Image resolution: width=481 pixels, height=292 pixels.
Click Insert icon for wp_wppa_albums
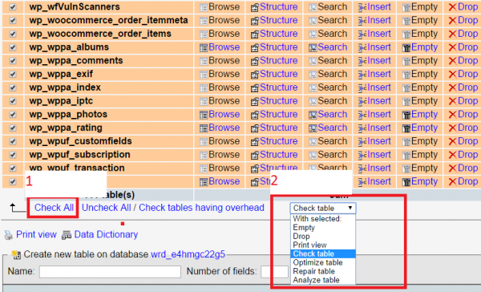click(362, 47)
